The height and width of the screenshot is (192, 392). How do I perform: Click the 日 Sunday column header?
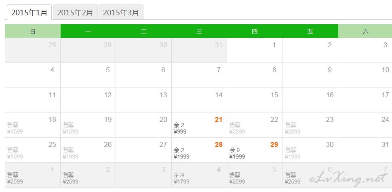(33, 31)
